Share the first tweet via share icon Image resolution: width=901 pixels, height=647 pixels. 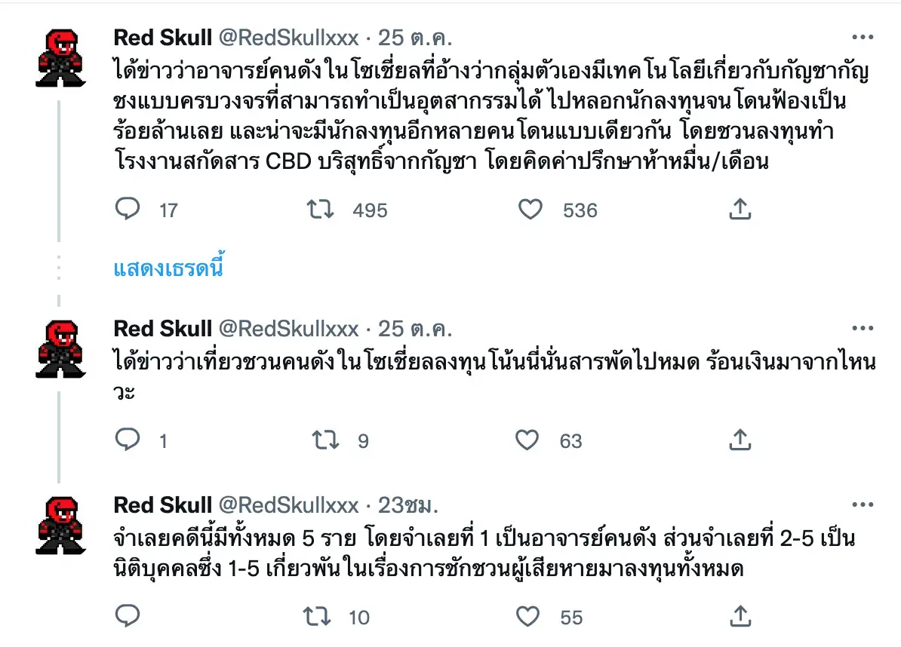[x=740, y=209]
